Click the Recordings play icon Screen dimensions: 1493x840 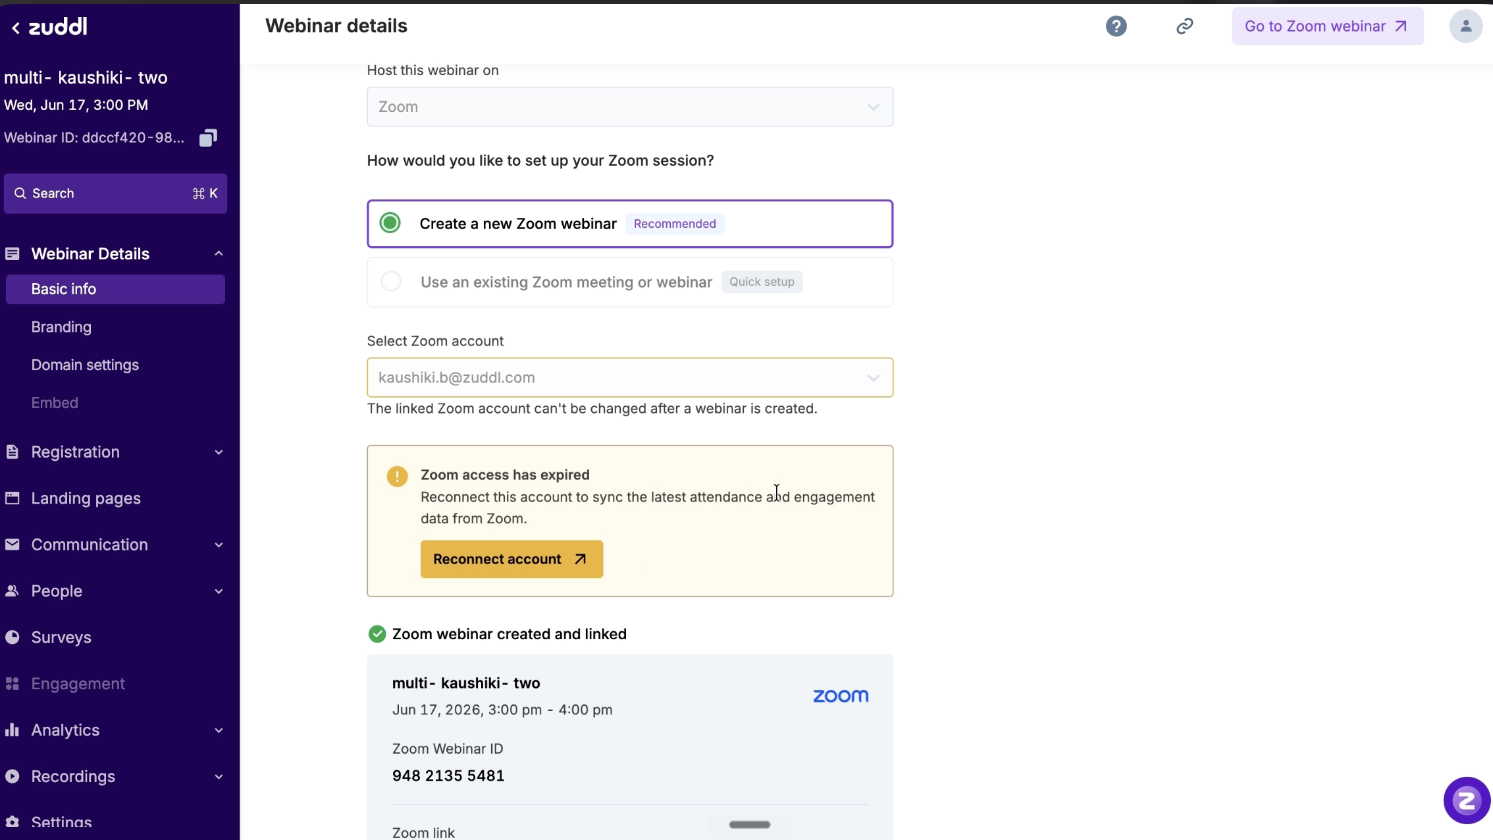(13, 777)
